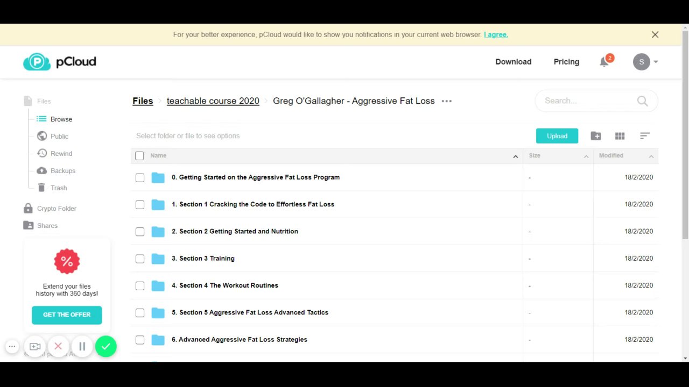The image size is (689, 387).
Task: Click the new folder icon
Action: click(596, 136)
